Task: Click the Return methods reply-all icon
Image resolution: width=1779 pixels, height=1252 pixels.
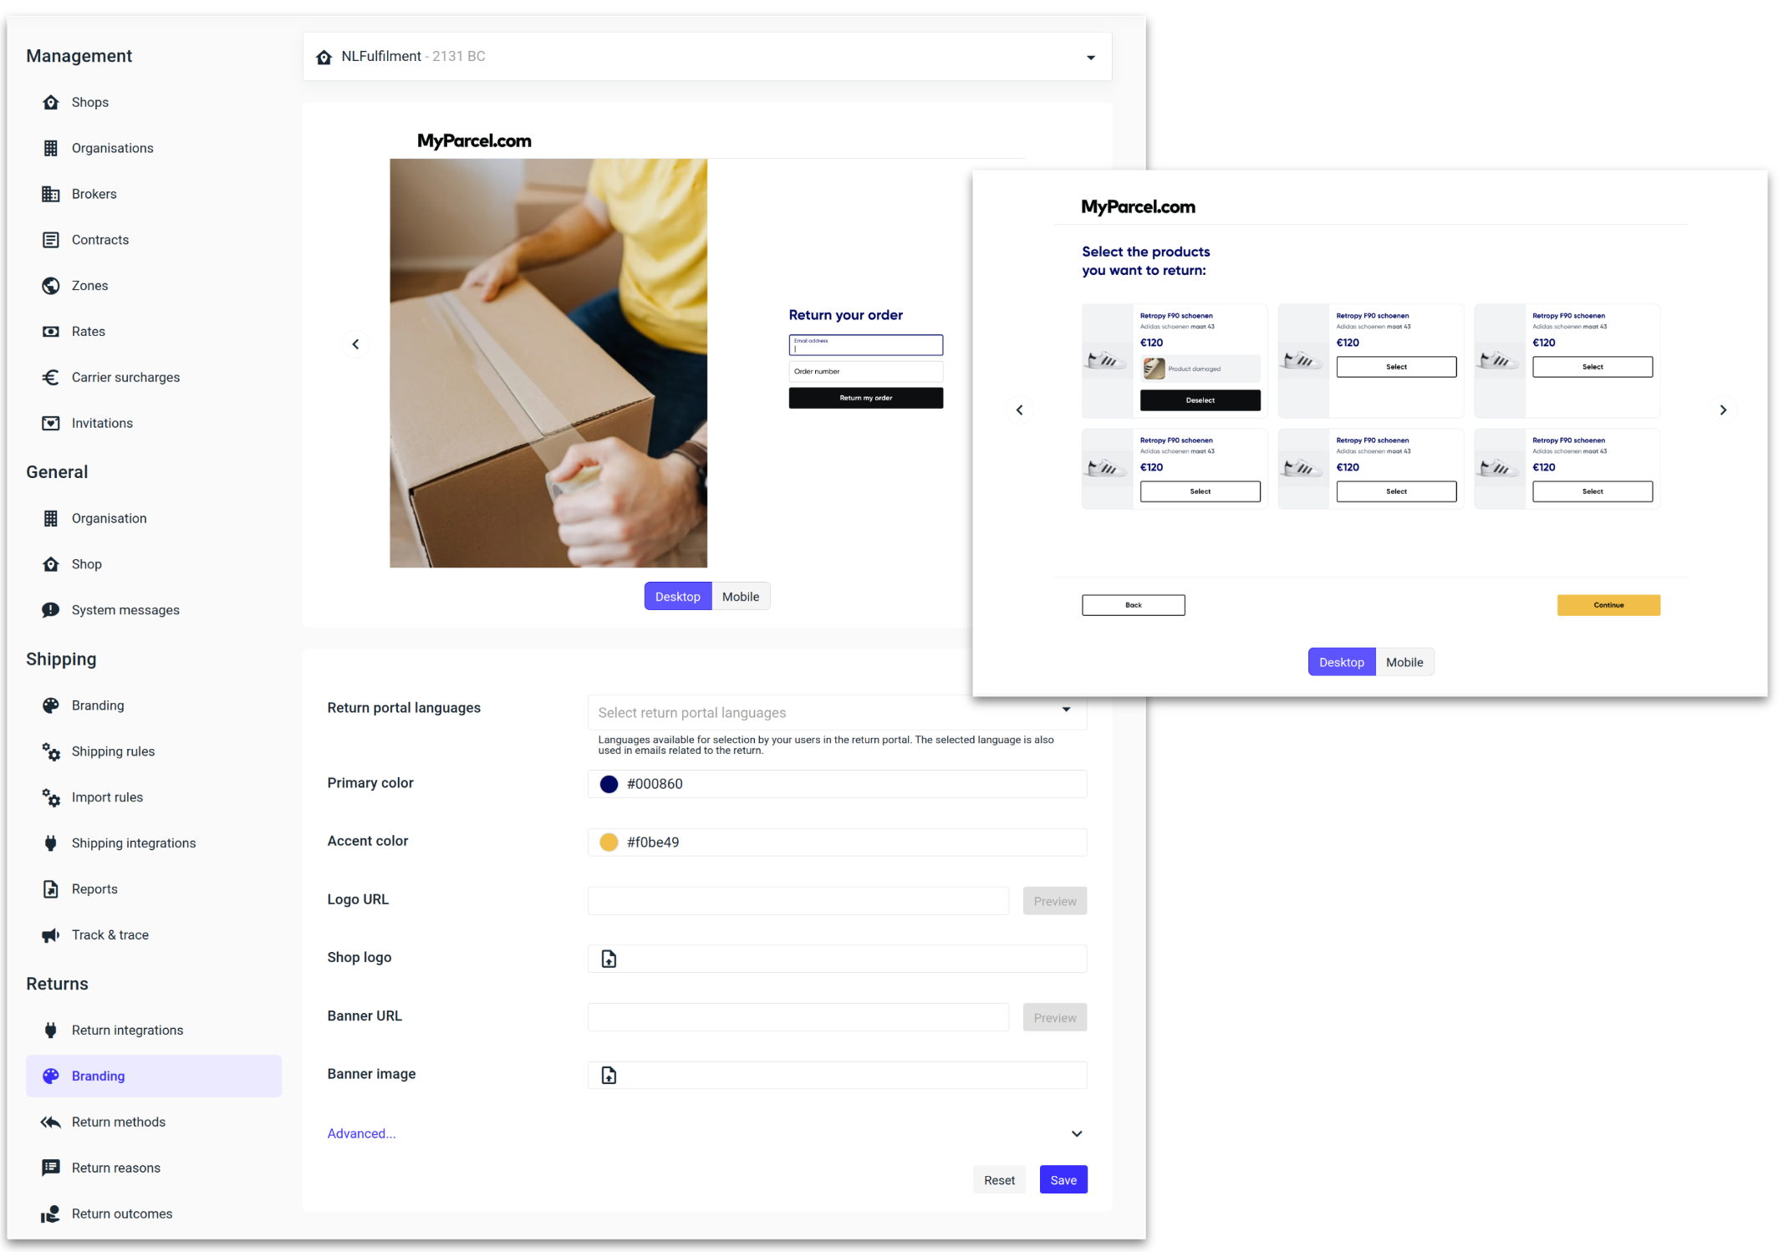Action: coord(51,1122)
